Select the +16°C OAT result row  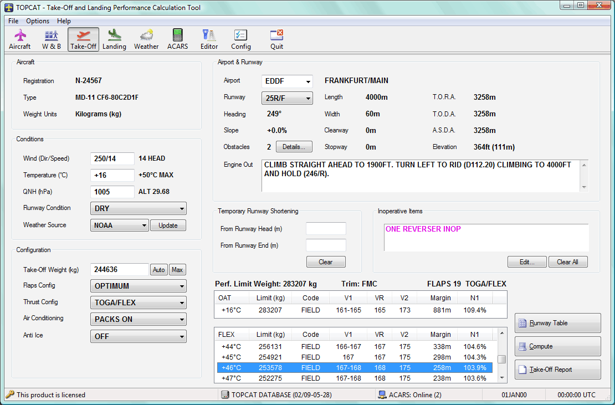355,310
